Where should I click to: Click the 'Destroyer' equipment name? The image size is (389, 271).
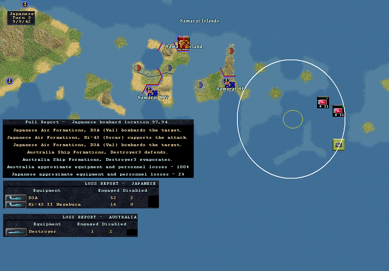click(x=43, y=232)
